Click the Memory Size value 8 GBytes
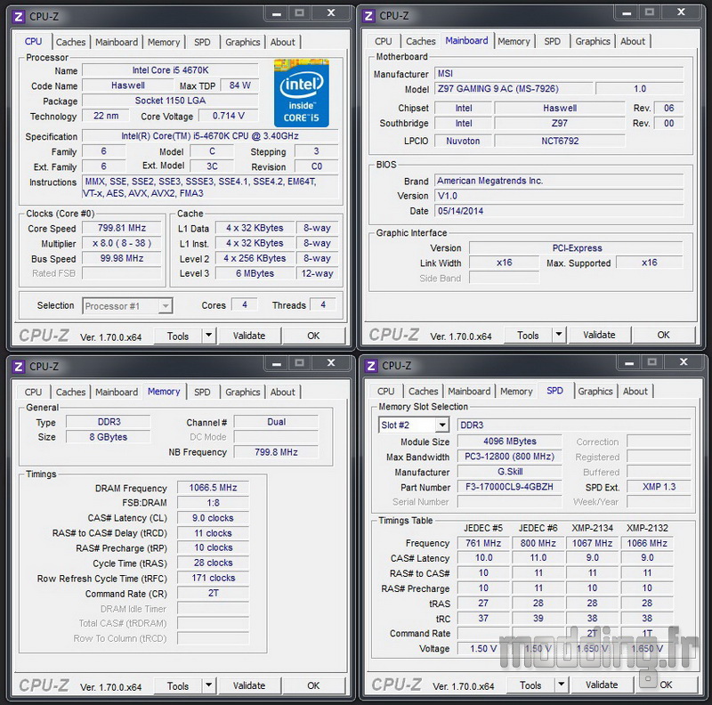 point(108,437)
